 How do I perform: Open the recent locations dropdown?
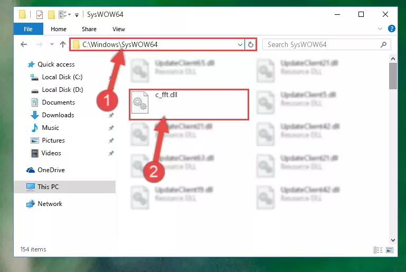pyautogui.click(x=52, y=44)
